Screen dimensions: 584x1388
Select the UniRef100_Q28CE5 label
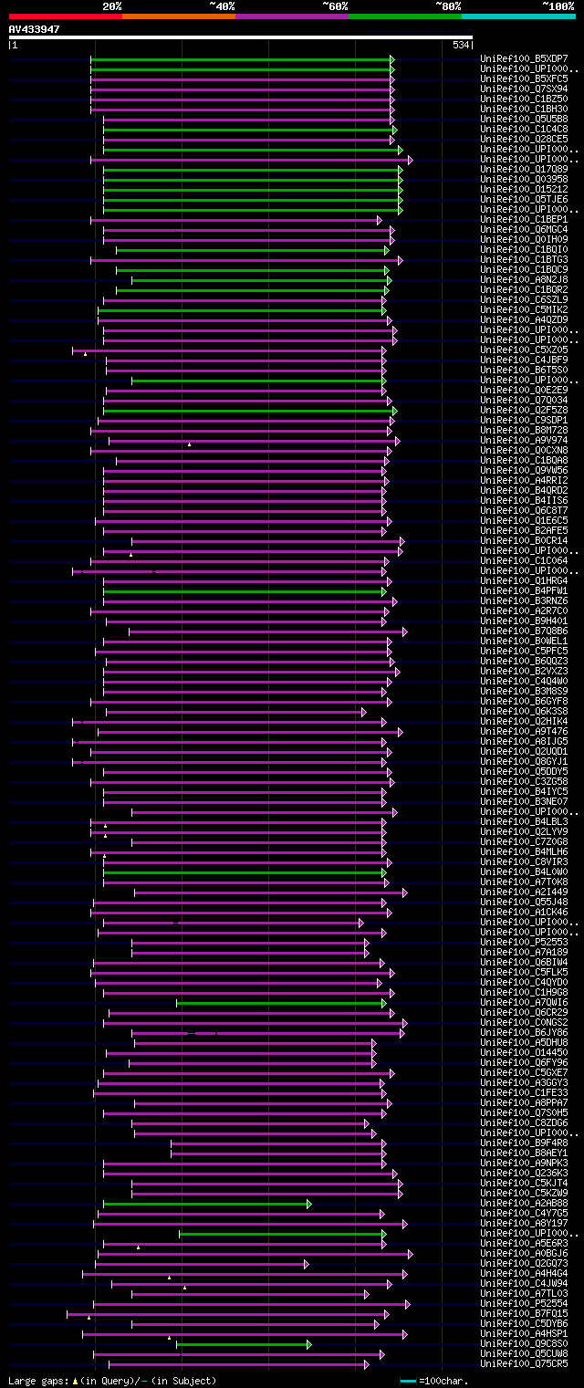[524, 140]
